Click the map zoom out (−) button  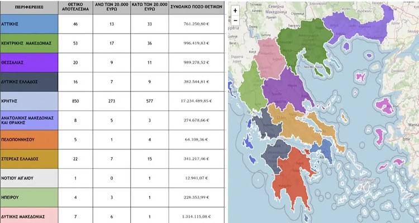click(235, 20)
